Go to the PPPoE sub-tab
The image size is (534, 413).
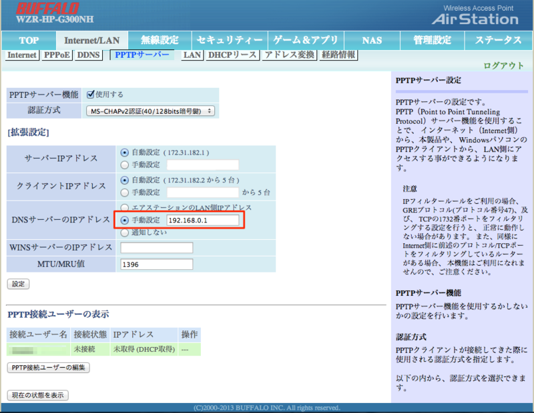(x=57, y=55)
